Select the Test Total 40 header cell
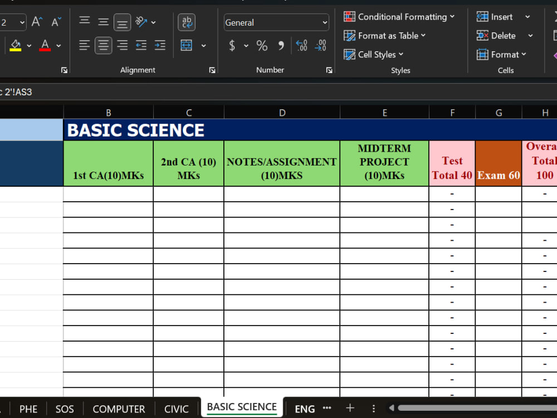This screenshot has height=418, width=557. point(452,163)
